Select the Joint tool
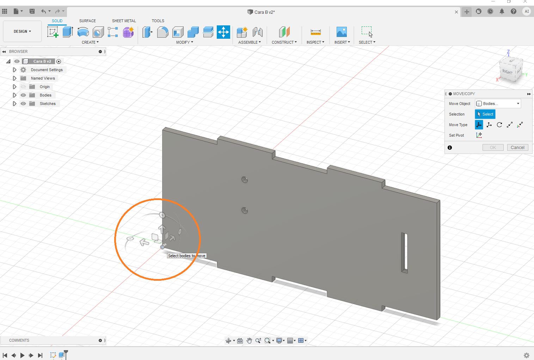The width and height of the screenshot is (534, 360). (x=258, y=32)
